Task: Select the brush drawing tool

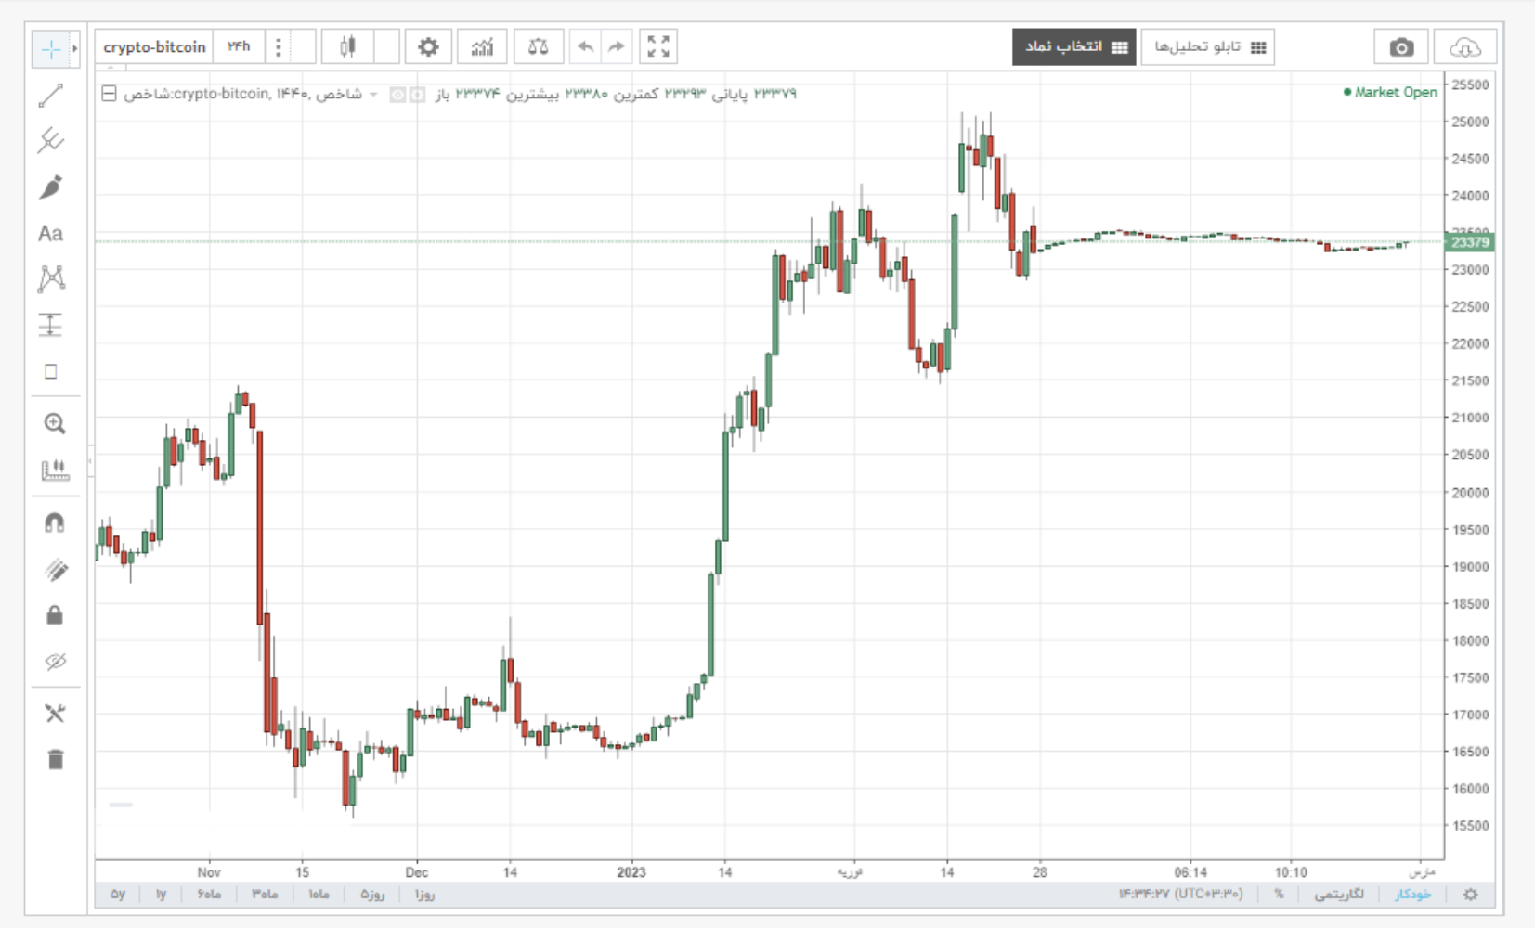Action: click(51, 187)
